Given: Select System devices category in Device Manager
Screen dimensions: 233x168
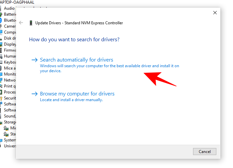Looking at the screenshot, I should tap(10, 140).
